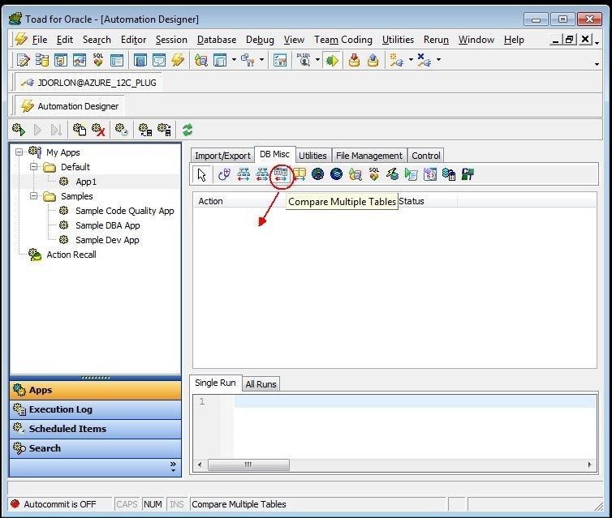Open the Utilities menu in menu bar
612x518 pixels.
pyautogui.click(x=398, y=40)
